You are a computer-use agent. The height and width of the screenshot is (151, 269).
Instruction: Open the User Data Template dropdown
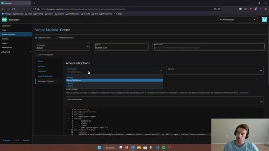[164, 101]
